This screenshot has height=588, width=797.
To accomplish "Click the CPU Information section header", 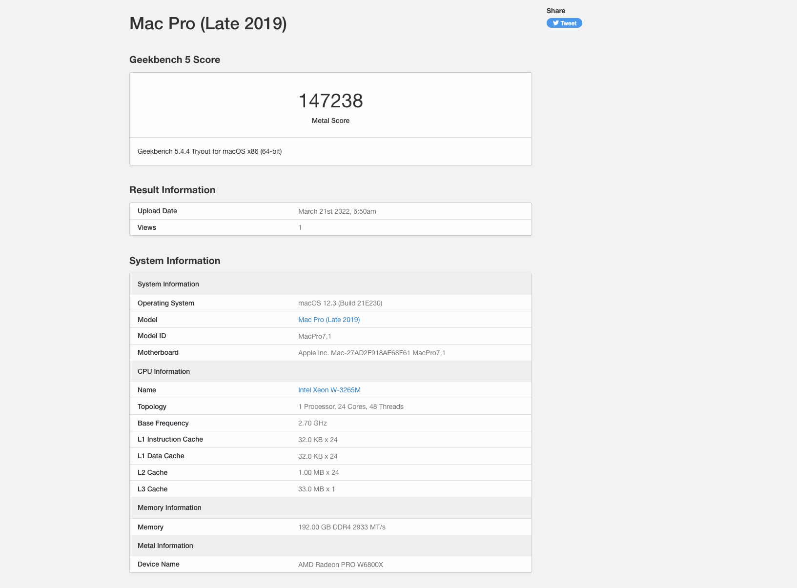I will coord(163,371).
